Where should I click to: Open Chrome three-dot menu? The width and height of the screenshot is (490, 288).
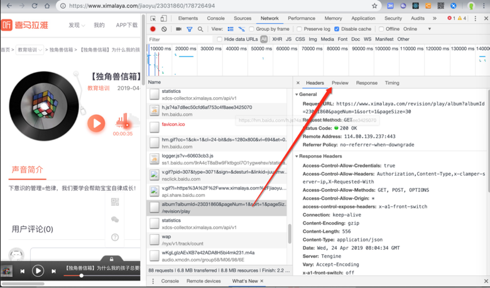pyautogui.click(x=484, y=6)
